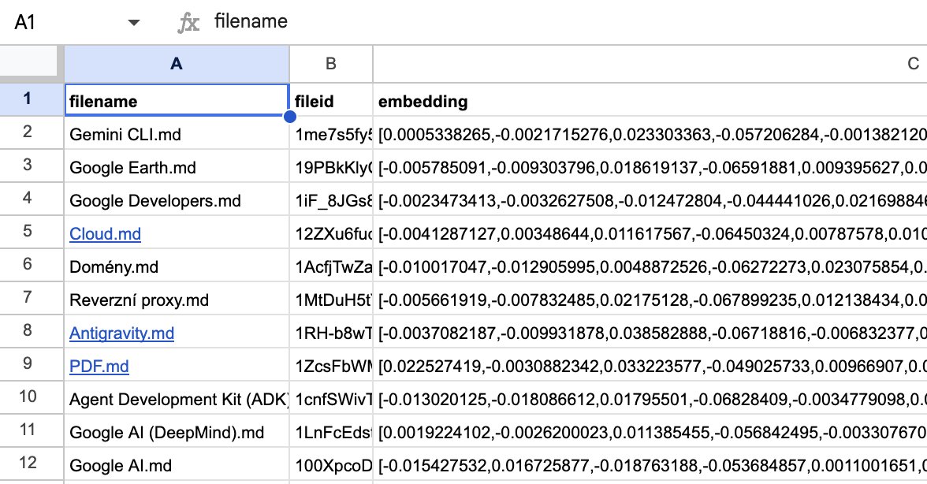Select embedding cell starting [-0.015427532
This screenshot has width=927, height=484.
coord(650,464)
